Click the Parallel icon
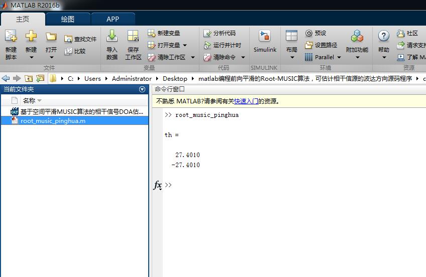 308,57
